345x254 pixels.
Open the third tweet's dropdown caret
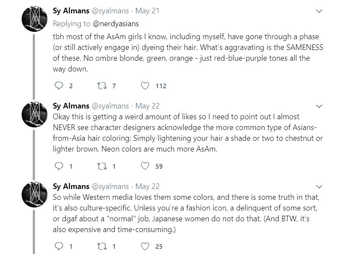[319, 186]
